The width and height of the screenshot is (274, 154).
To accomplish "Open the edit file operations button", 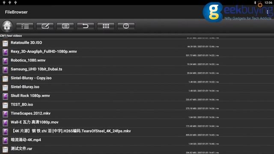I will 45,26.
